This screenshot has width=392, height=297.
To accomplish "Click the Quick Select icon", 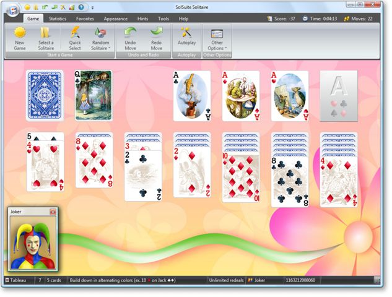I will 75,38.
